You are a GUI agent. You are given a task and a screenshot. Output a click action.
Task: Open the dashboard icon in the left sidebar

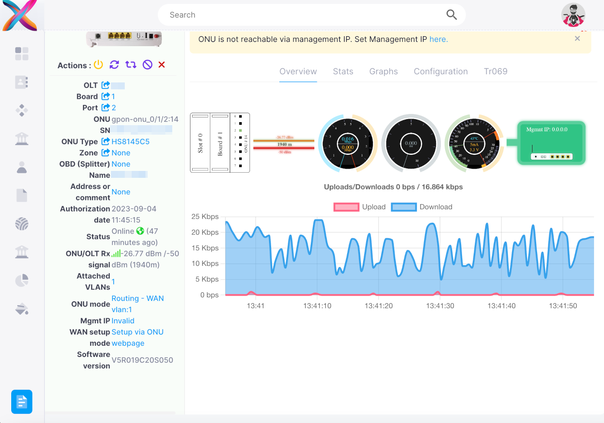[x=22, y=54]
